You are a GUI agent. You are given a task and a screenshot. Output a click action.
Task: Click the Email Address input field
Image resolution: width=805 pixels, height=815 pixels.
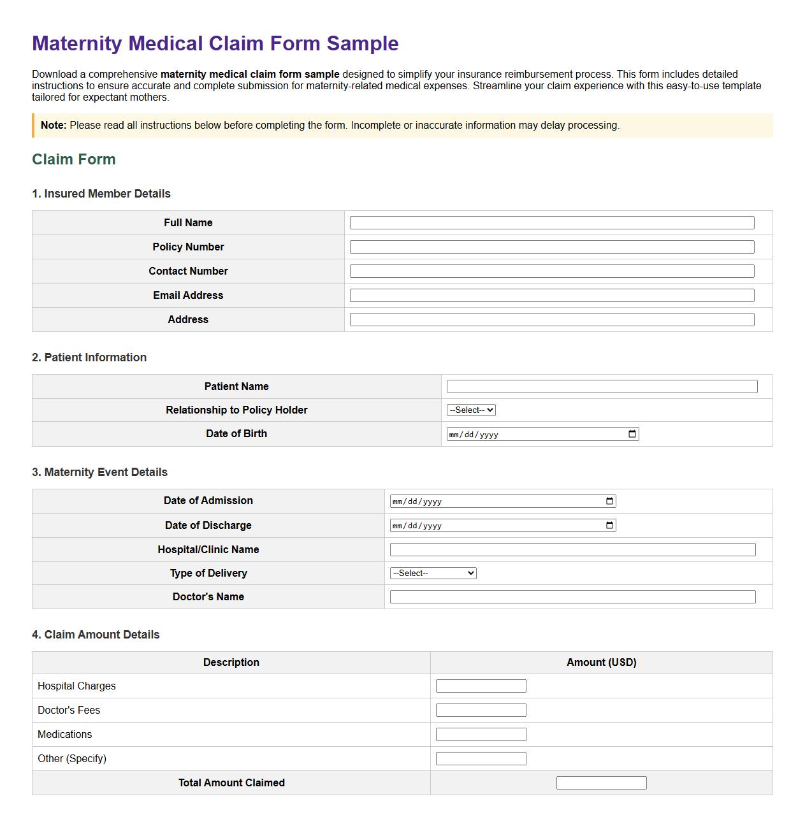pyautogui.click(x=551, y=295)
